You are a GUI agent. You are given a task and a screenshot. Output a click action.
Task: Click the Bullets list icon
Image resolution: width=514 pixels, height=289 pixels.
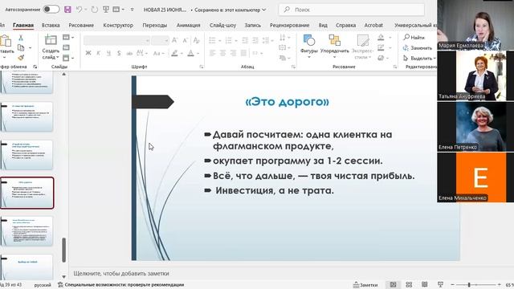[x=212, y=40]
